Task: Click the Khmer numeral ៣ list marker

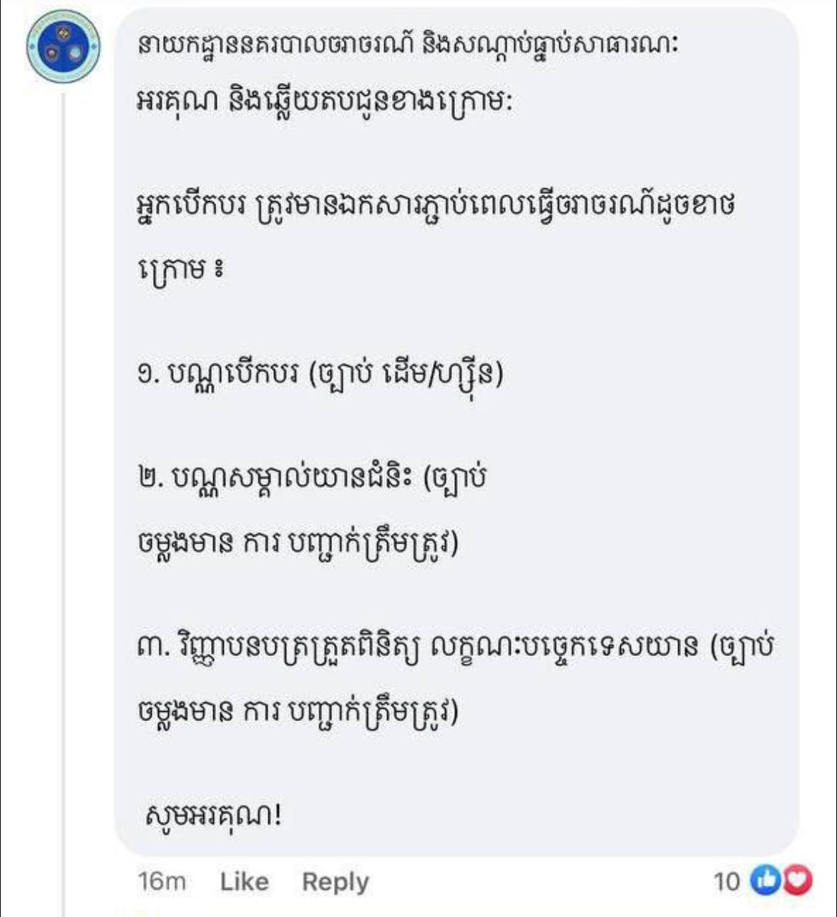Action: pos(150,648)
